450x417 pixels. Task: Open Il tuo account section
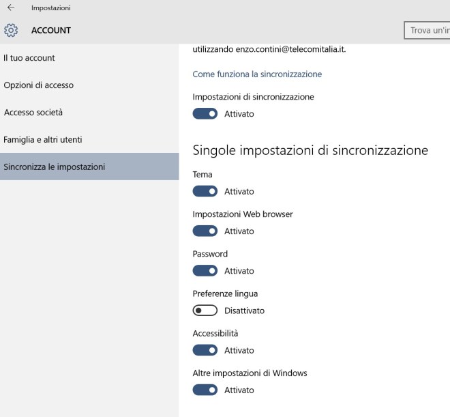pyautogui.click(x=29, y=58)
